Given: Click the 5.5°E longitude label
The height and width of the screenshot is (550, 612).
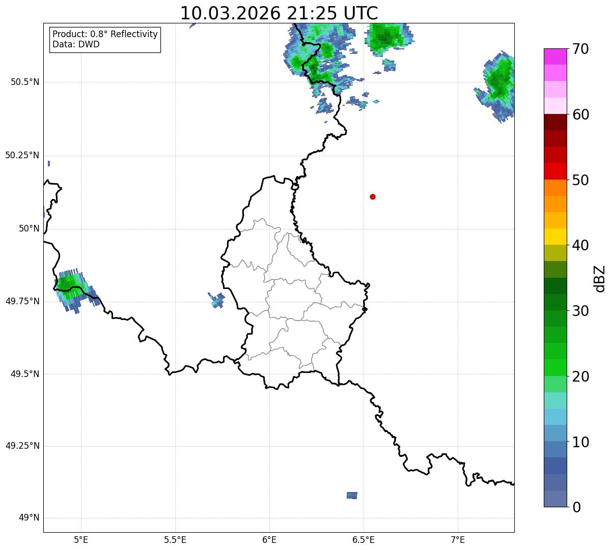Looking at the screenshot, I should (175, 539).
